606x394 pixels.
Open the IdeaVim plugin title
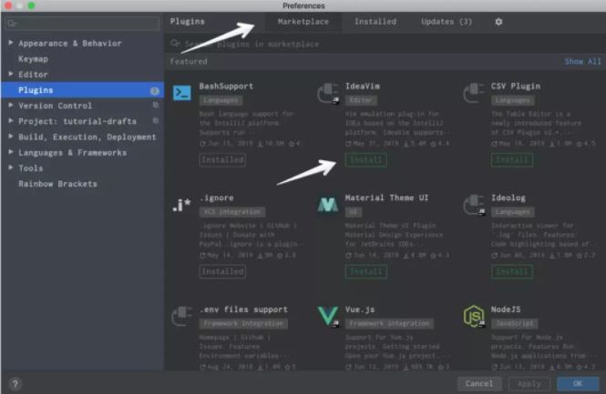363,86
